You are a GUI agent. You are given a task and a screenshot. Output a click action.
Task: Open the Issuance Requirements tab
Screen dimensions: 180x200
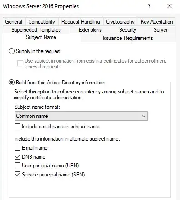coord(128,38)
